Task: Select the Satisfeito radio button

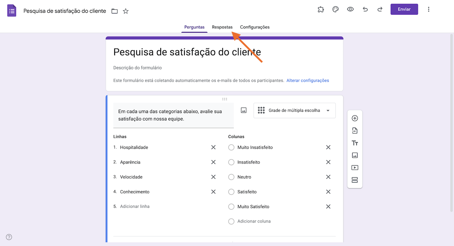Action: 231,192
